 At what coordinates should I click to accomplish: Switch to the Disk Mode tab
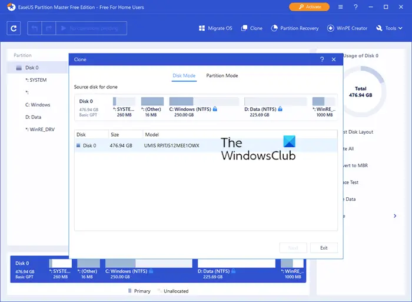pos(184,76)
